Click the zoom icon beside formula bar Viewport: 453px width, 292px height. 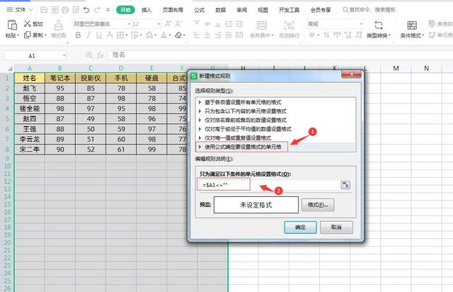point(89,55)
